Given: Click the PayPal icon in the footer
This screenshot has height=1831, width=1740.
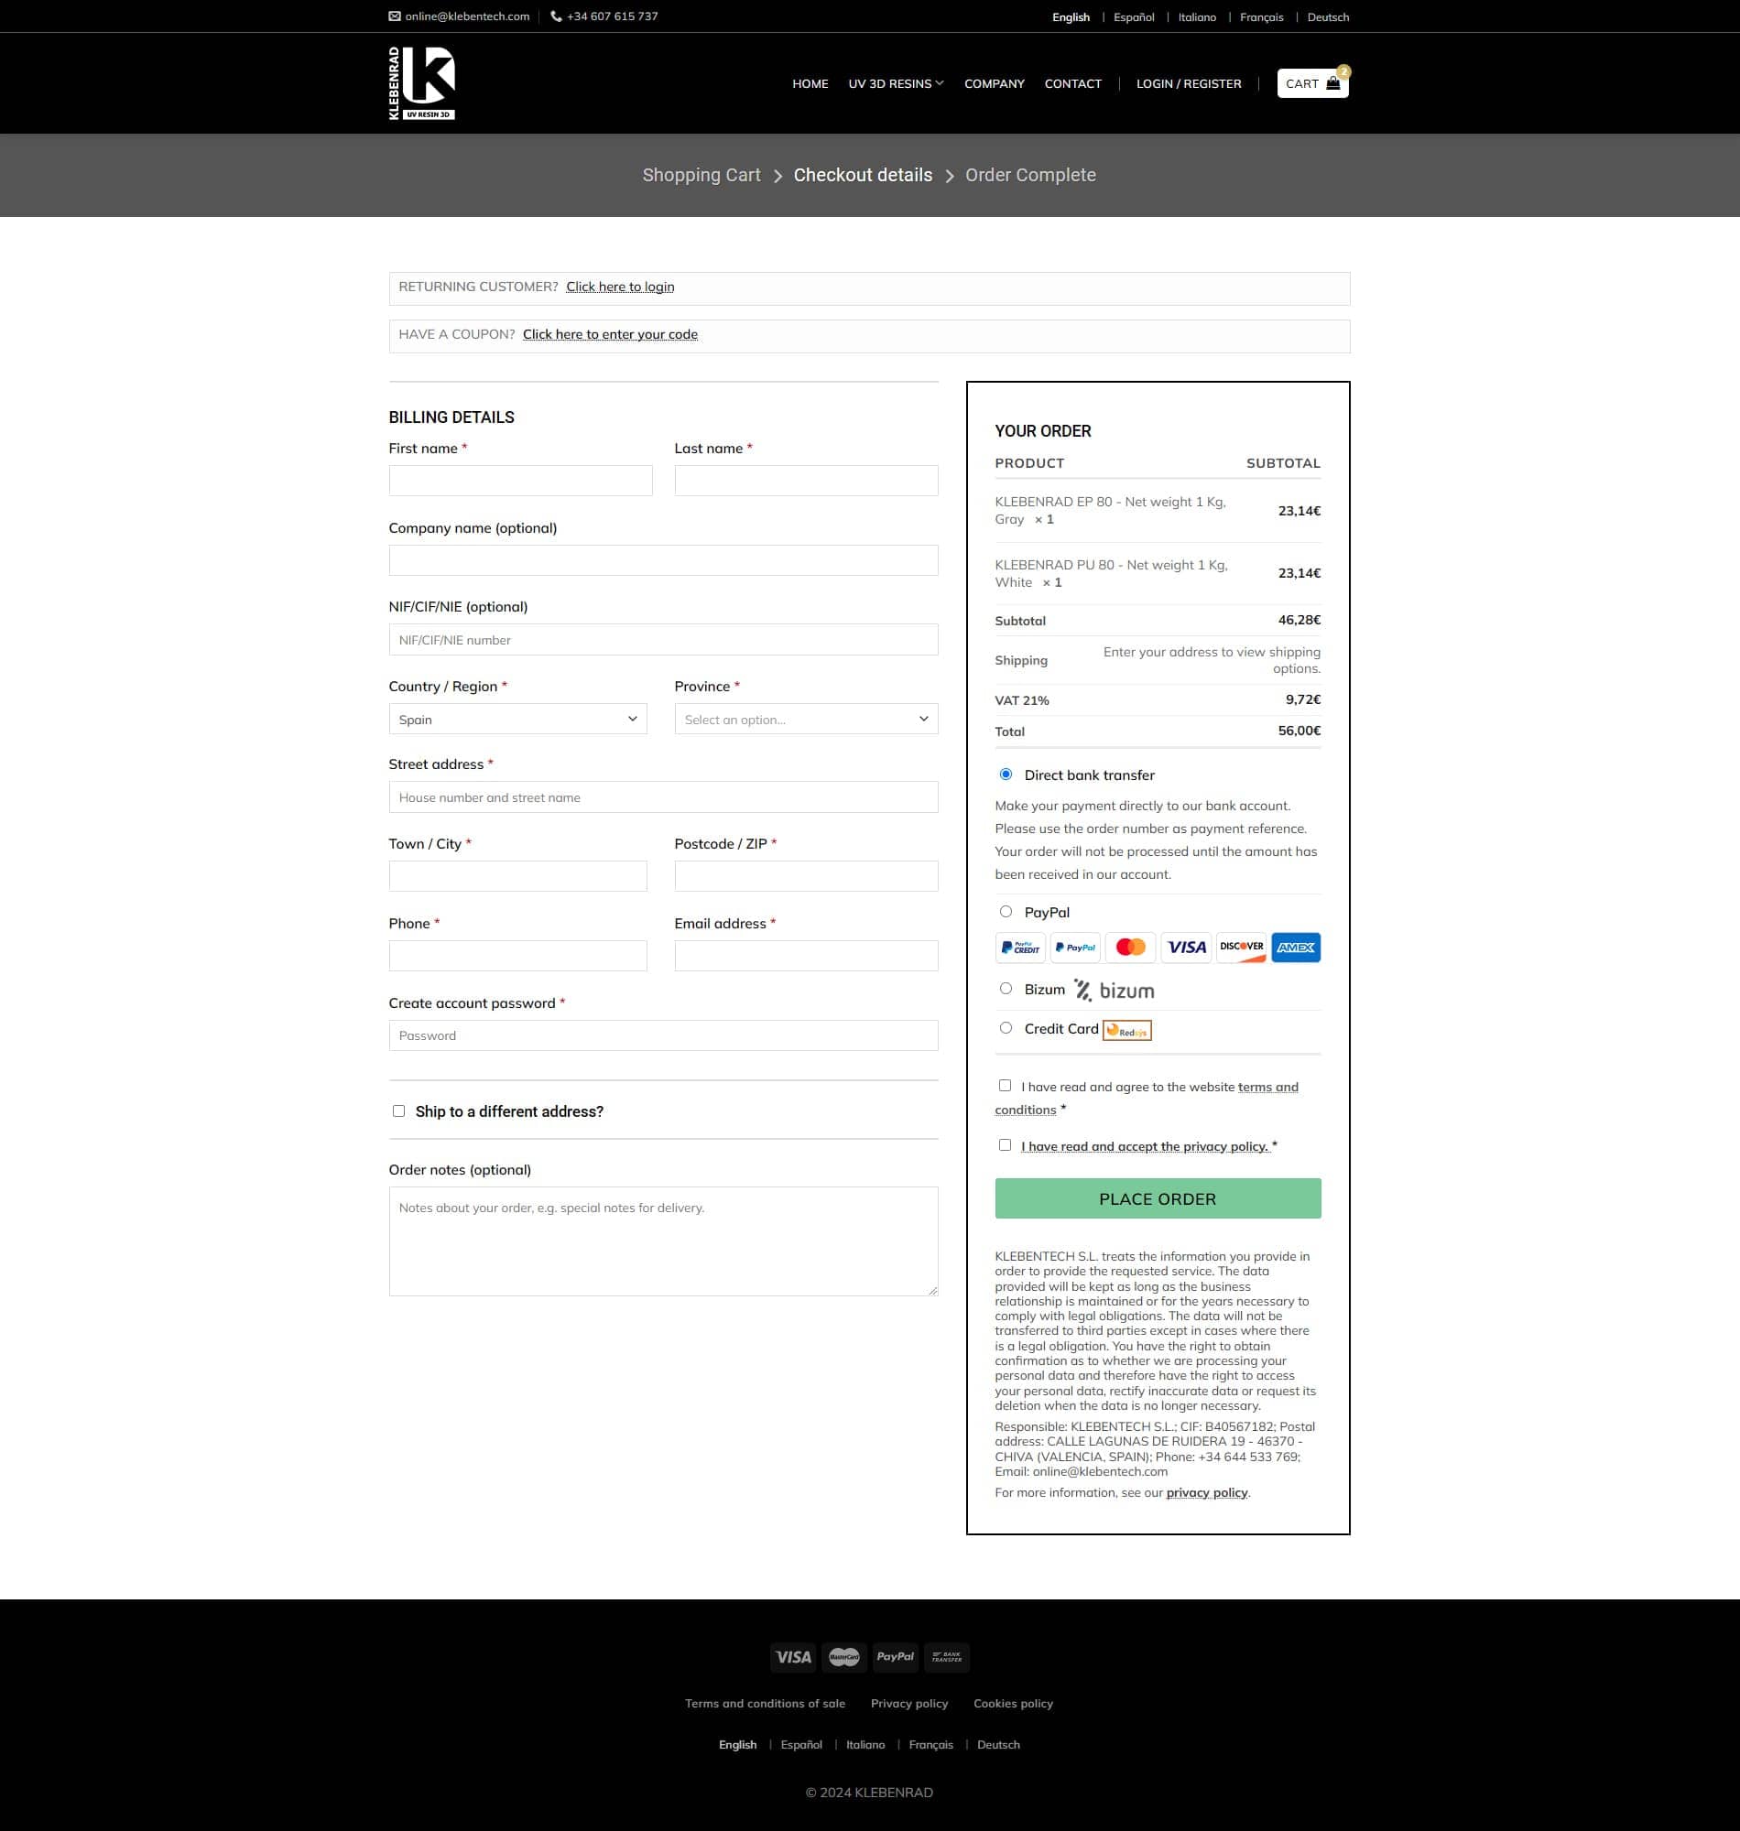Looking at the screenshot, I should click(x=894, y=1657).
